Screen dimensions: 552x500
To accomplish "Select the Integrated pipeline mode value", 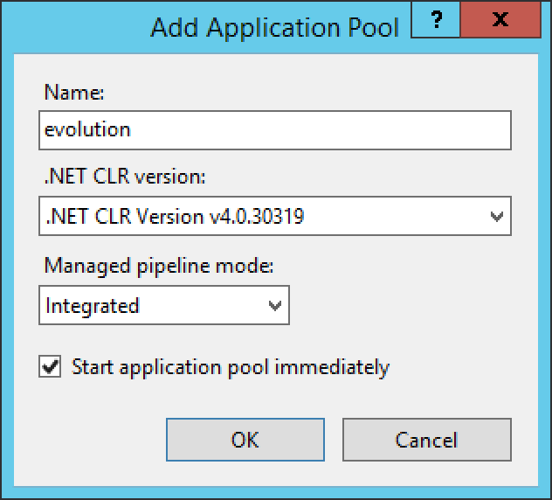I will pyautogui.click(x=93, y=306).
